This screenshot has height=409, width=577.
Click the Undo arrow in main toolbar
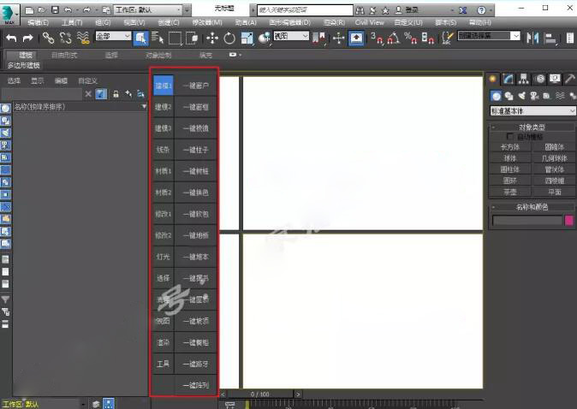(x=11, y=38)
